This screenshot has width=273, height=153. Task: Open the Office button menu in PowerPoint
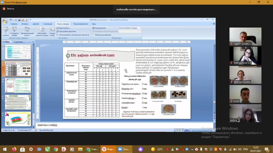tap(5, 21)
